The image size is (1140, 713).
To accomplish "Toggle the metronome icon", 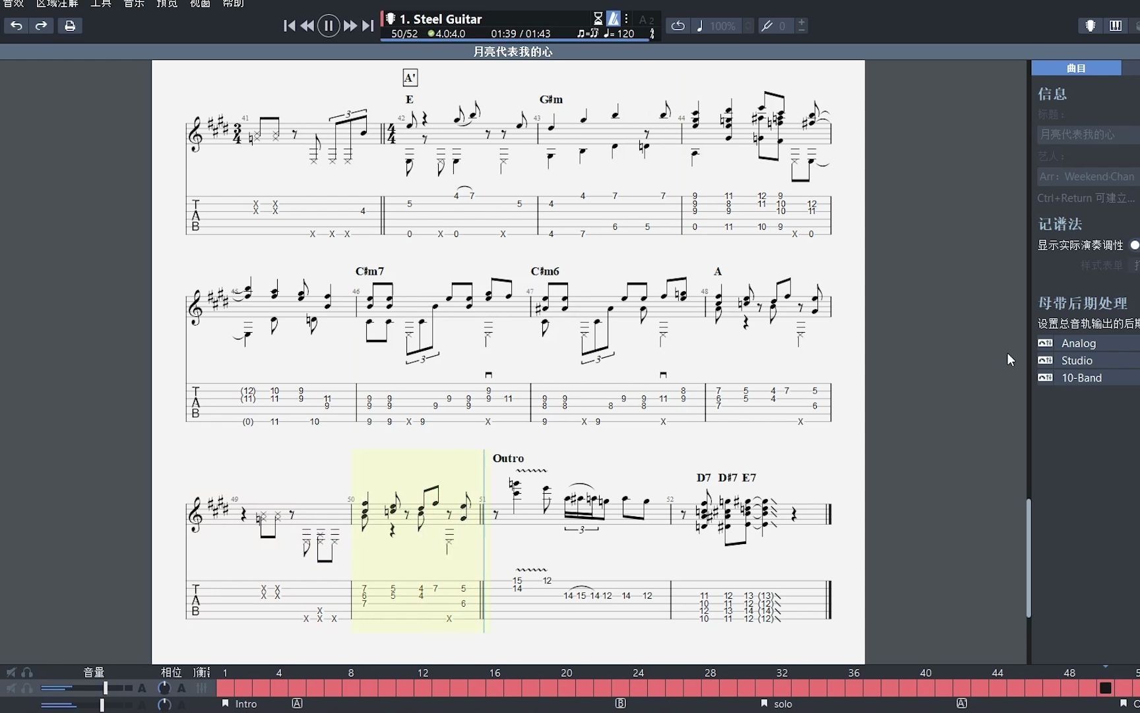I will click(x=614, y=18).
